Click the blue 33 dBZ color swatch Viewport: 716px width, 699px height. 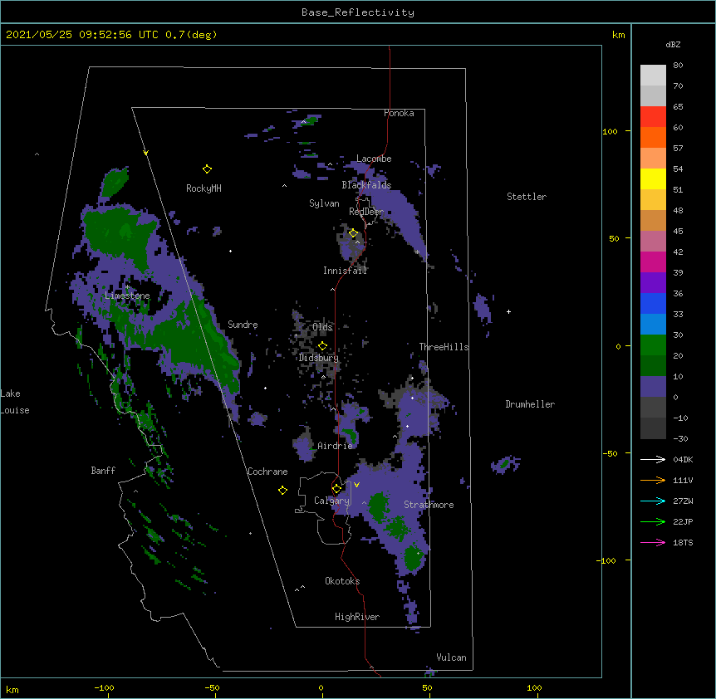(x=653, y=303)
